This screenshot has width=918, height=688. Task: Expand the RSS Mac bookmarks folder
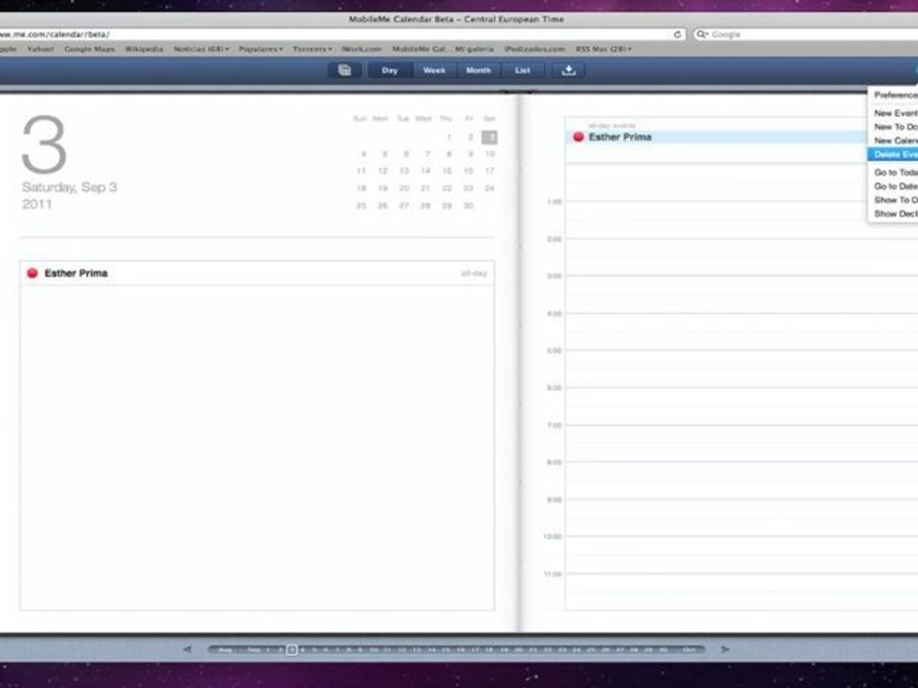tap(603, 49)
